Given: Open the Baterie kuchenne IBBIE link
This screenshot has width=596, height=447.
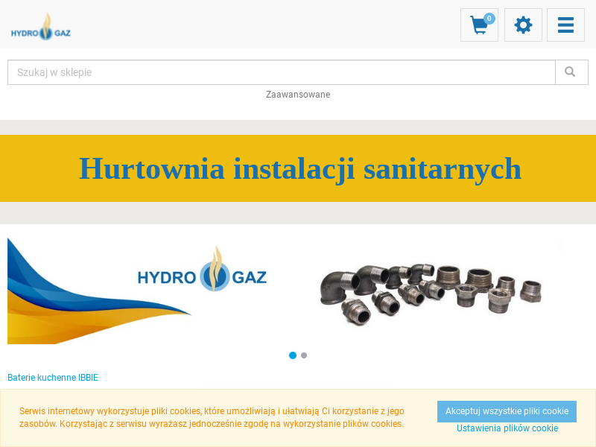Looking at the screenshot, I should [52, 378].
